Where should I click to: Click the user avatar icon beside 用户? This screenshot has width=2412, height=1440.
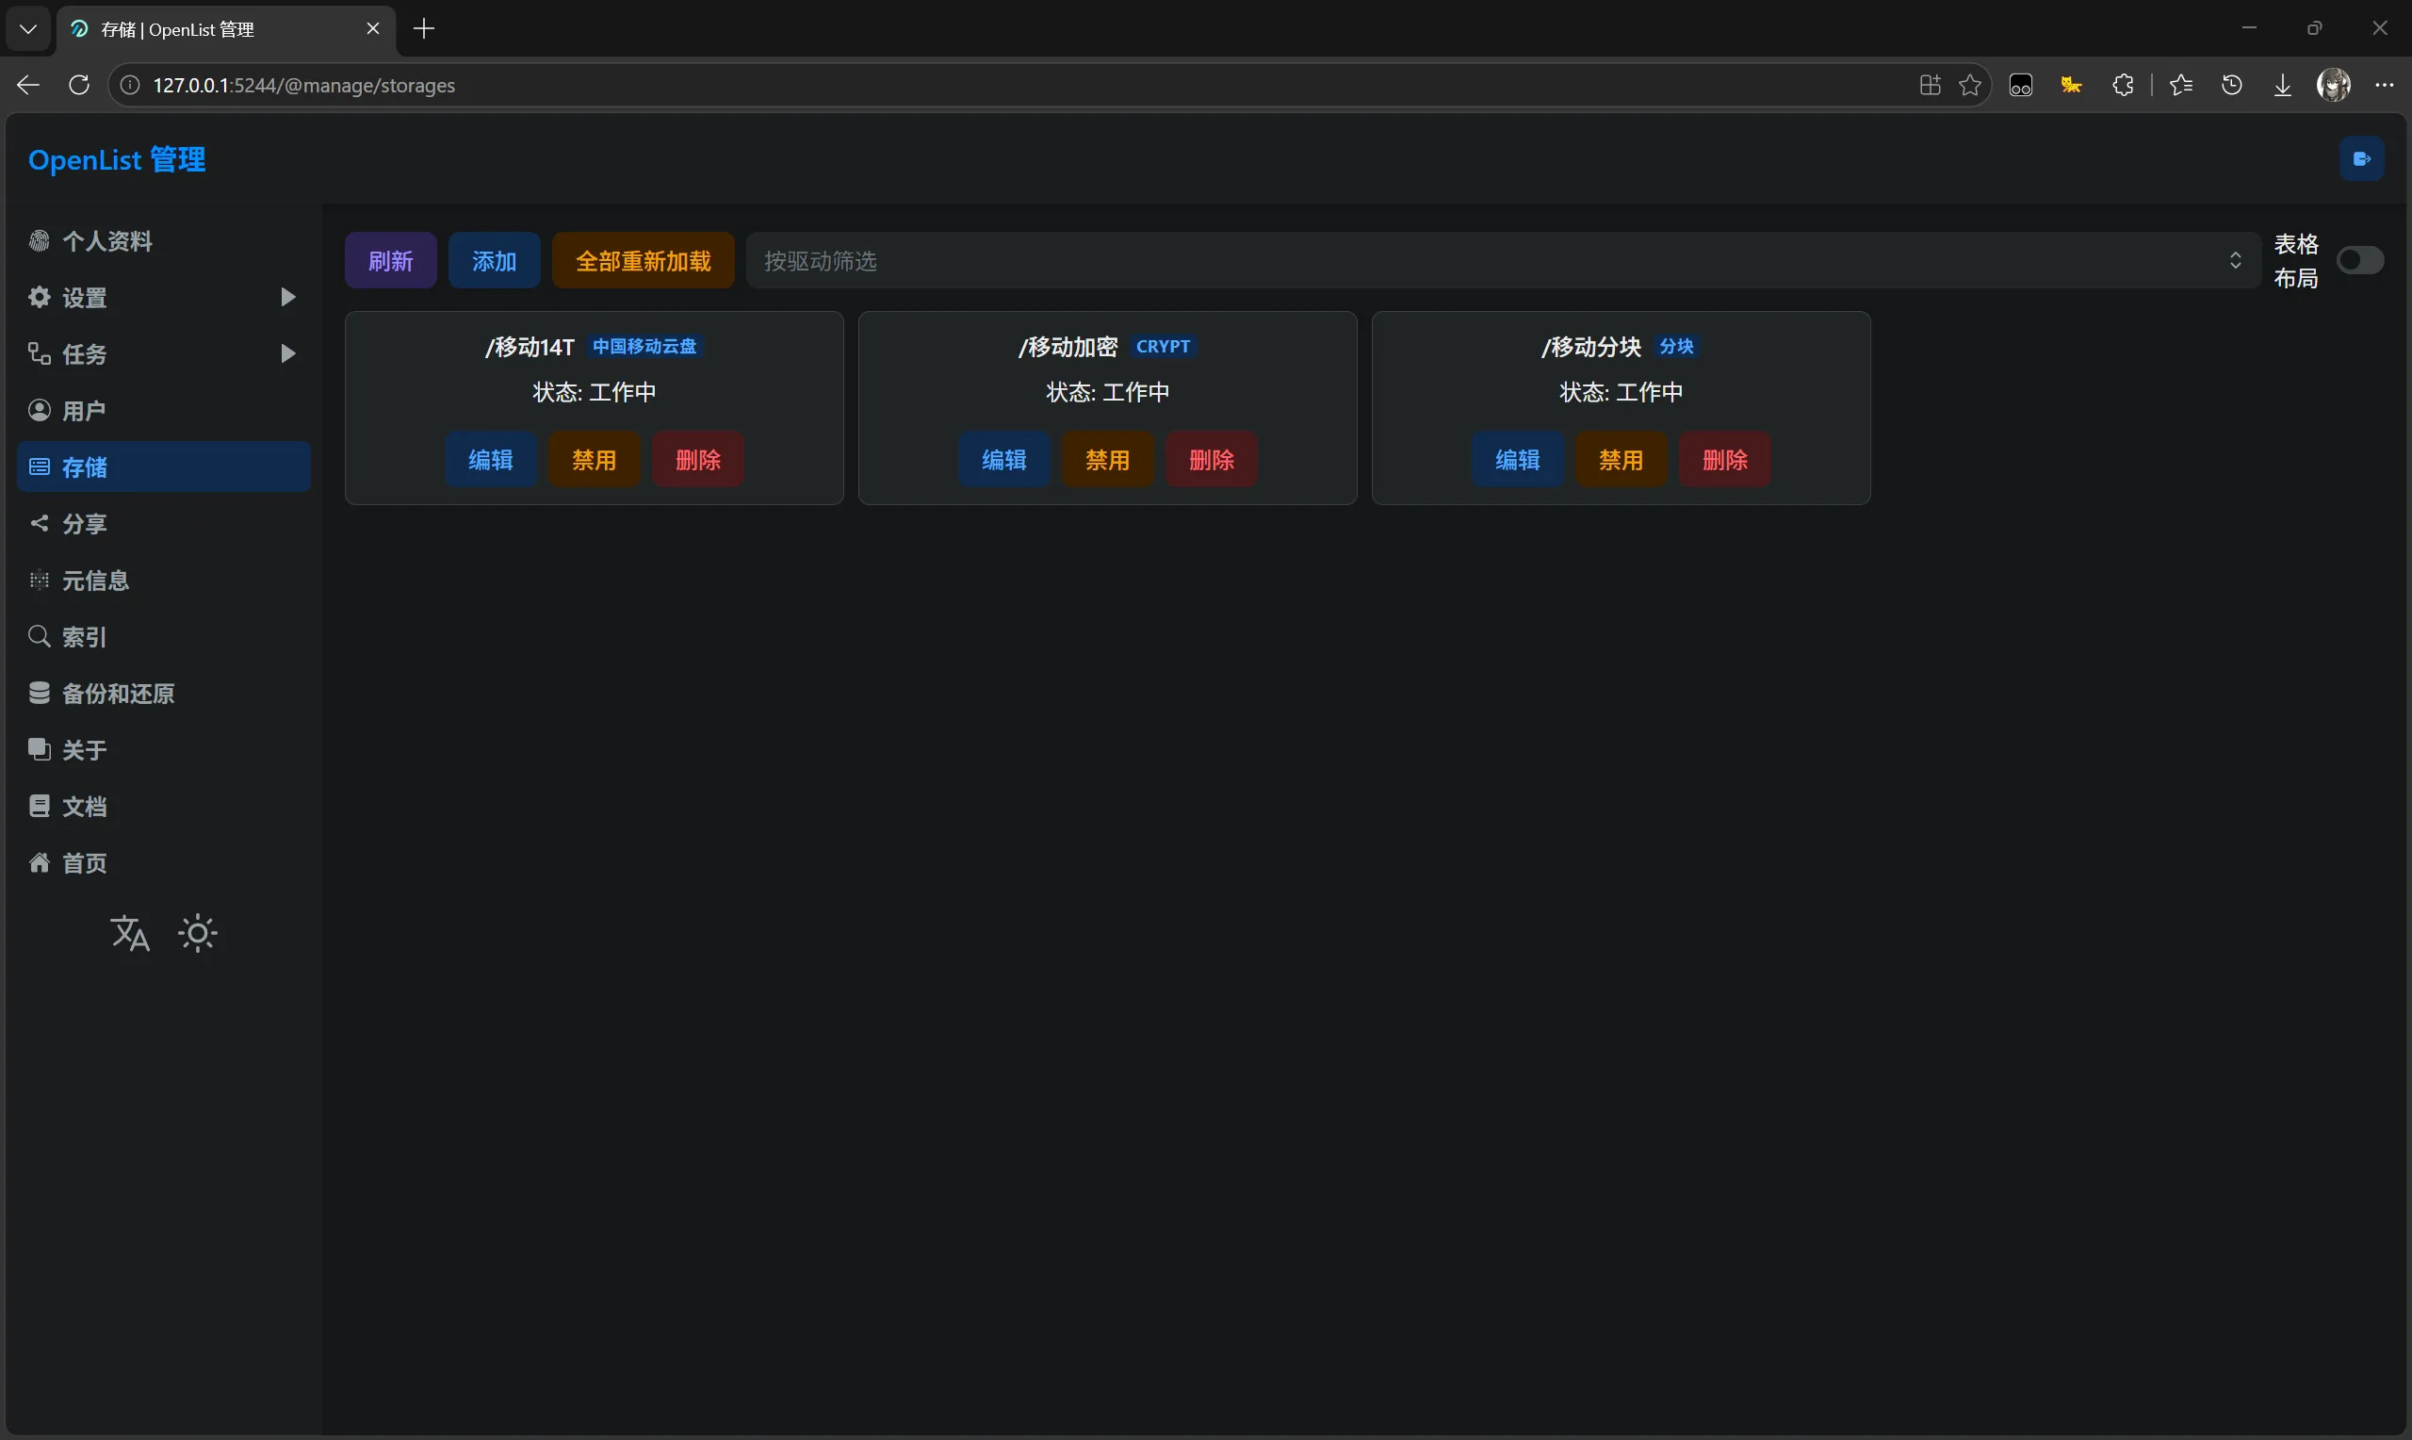pyautogui.click(x=40, y=411)
